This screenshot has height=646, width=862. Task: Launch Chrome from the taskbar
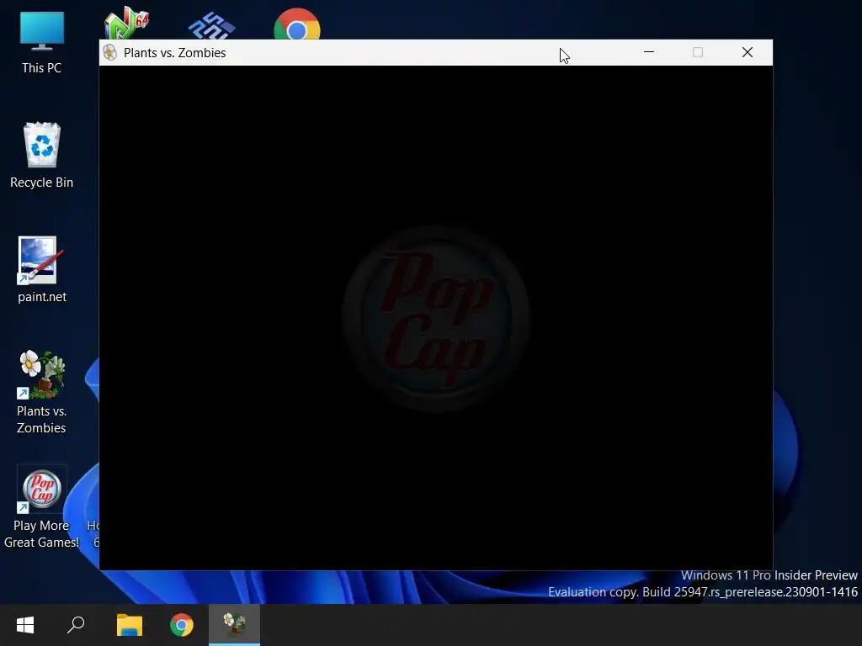point(182,625)
